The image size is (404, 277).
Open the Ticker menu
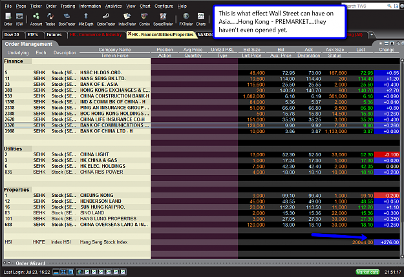36,6
